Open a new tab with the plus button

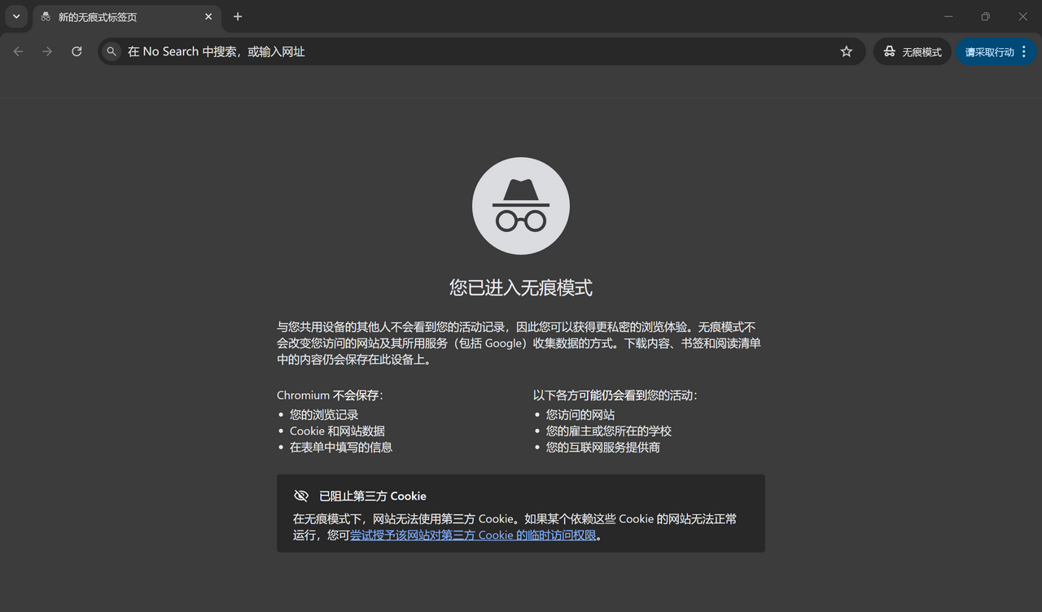[237, 16]
